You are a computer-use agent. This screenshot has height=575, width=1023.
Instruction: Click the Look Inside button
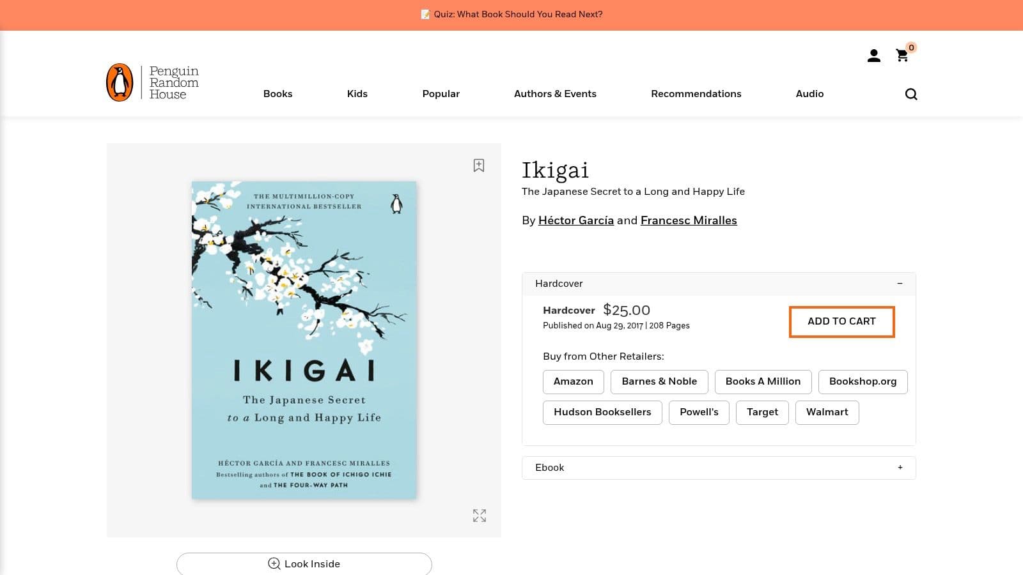(304, 563)
